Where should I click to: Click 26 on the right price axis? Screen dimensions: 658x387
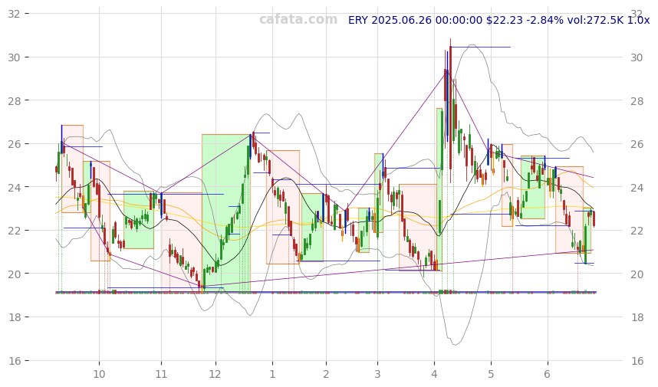637,144
